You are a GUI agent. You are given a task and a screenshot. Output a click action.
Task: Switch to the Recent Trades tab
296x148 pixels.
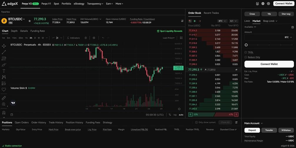pyautogui.click(x=211, y=13)
